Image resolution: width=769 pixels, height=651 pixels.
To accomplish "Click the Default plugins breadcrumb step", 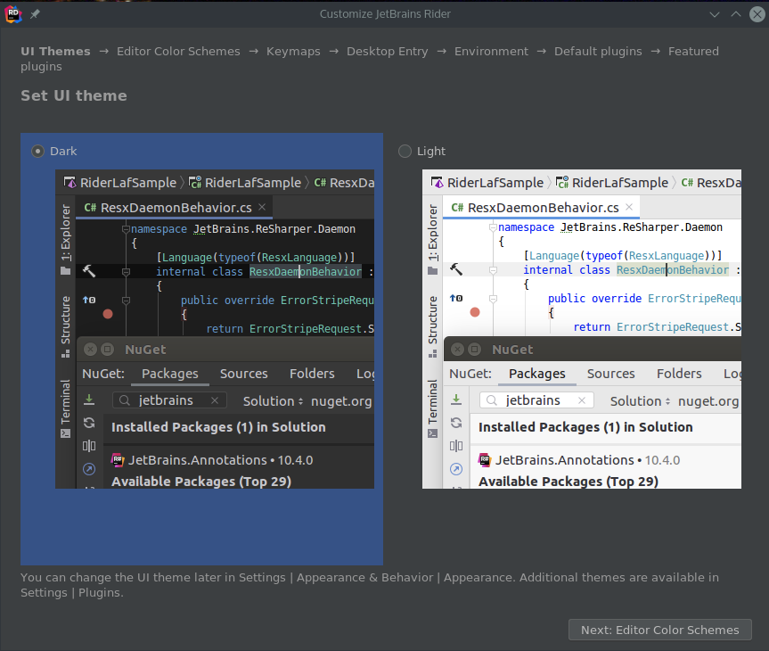I will coord(598,51).
